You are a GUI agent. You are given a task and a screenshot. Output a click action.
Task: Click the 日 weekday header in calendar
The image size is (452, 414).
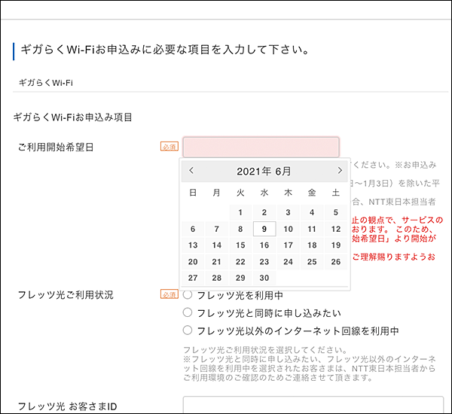pyautogui.click(x=193, y=193)
